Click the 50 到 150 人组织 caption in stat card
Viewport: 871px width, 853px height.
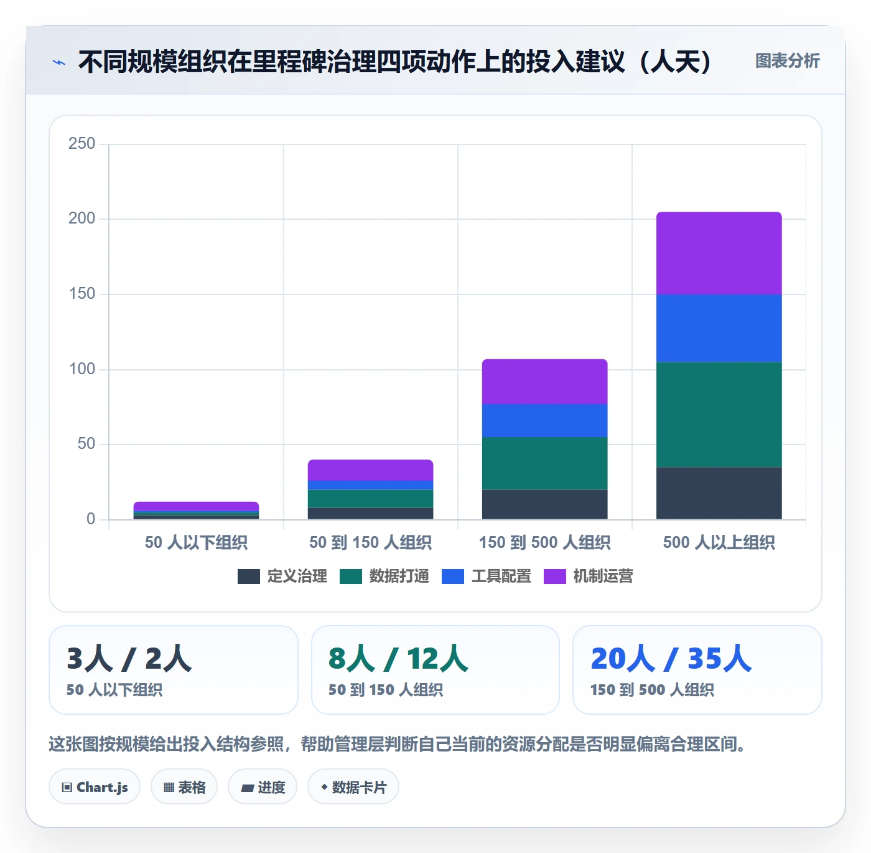[x=386, y=690]
